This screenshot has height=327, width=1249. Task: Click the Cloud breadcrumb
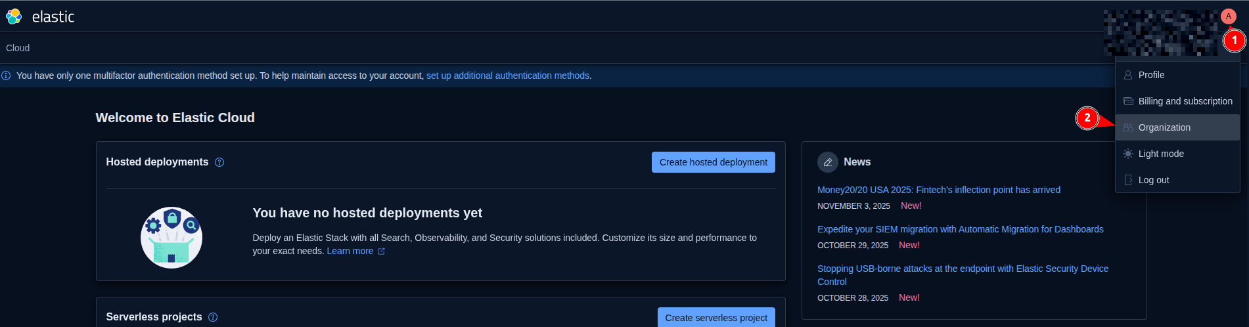point(18,48)
